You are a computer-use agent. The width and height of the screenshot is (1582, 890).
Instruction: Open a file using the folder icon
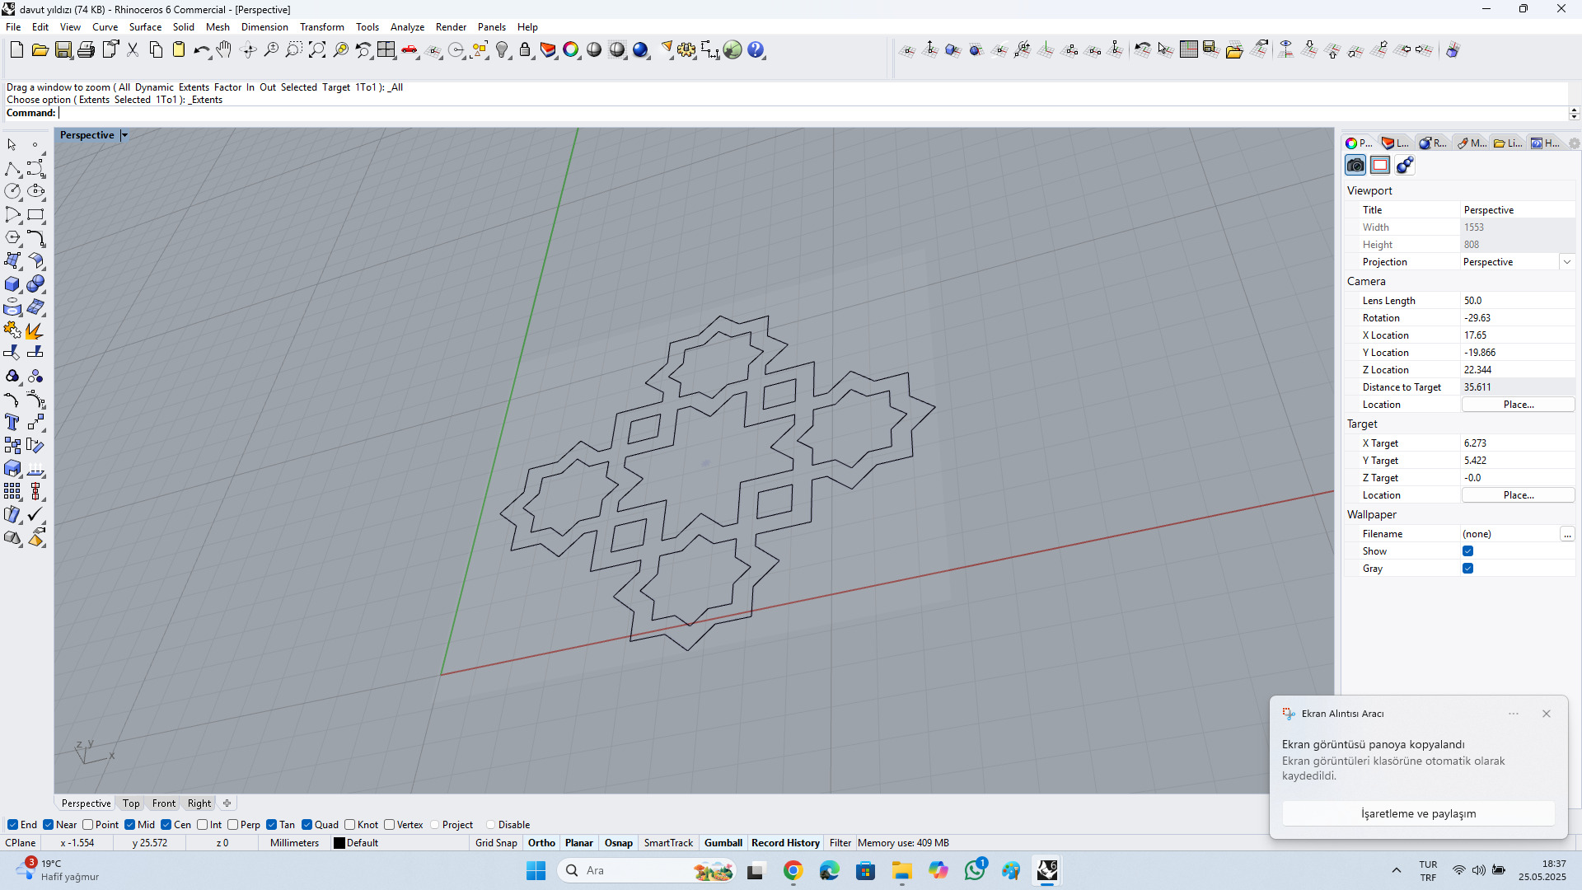tap(40, 50)
